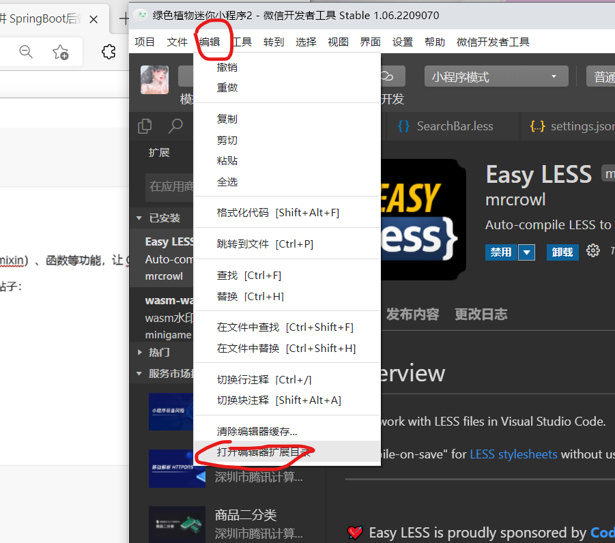Select 在文件中替换 menu entry
The height and width of the screenshot is (543, 615).
click(287, 349)
